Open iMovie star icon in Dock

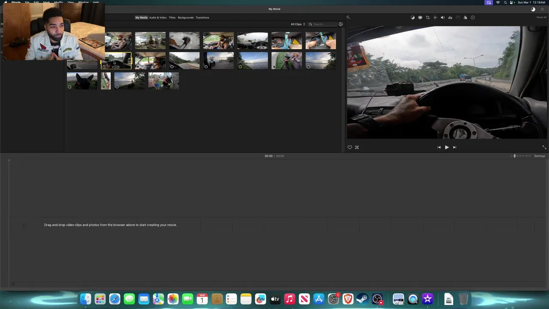click(428, 299)
